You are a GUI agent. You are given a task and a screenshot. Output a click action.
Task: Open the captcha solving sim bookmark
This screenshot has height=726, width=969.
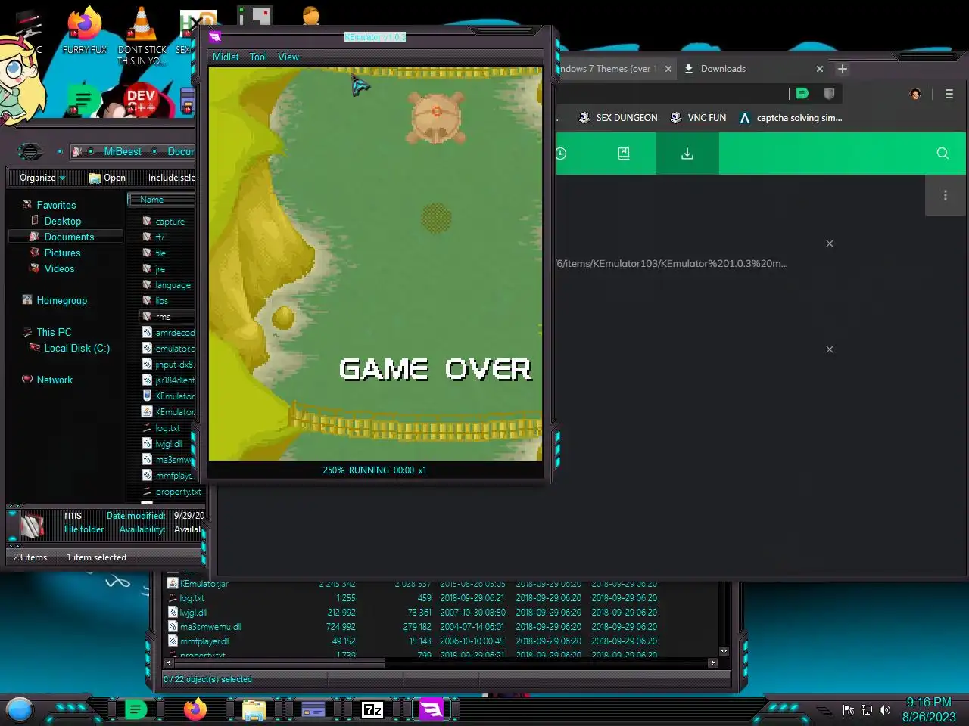[790, 118]
